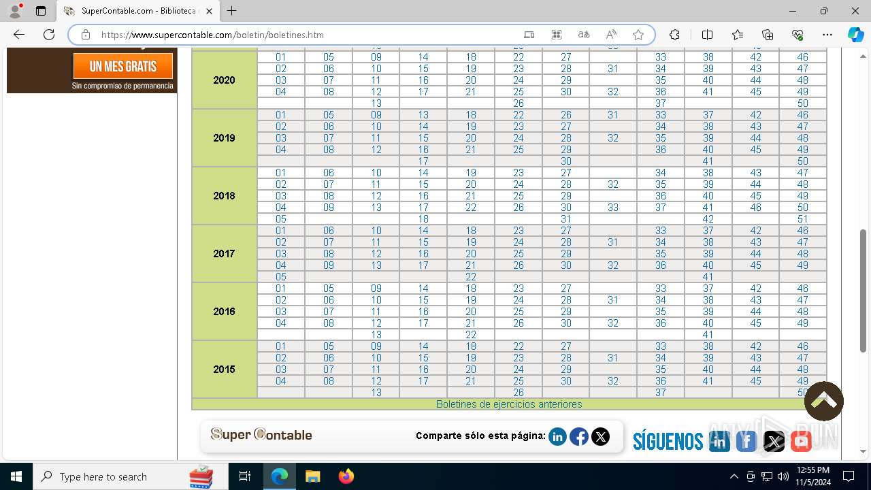Image resolution: width=871 pixels, height=490 pixels.
Task: Enable Read aloud in address bar
Action: point(611,35)
